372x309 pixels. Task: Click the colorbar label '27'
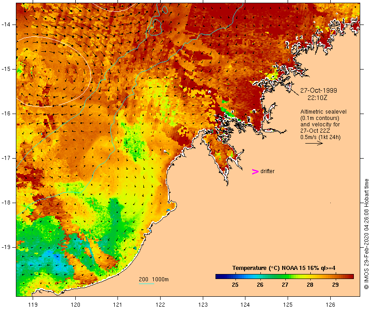[x=285, y=285]
